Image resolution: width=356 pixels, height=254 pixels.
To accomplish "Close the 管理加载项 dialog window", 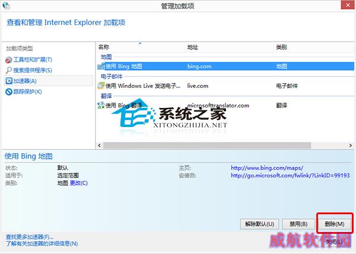I will tap(348, 5).
